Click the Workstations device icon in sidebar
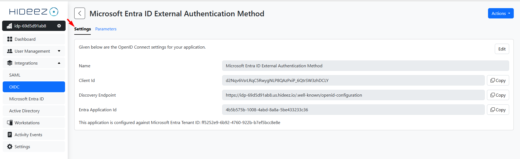This screenshot has height=159, width=520. coord(10,123)
